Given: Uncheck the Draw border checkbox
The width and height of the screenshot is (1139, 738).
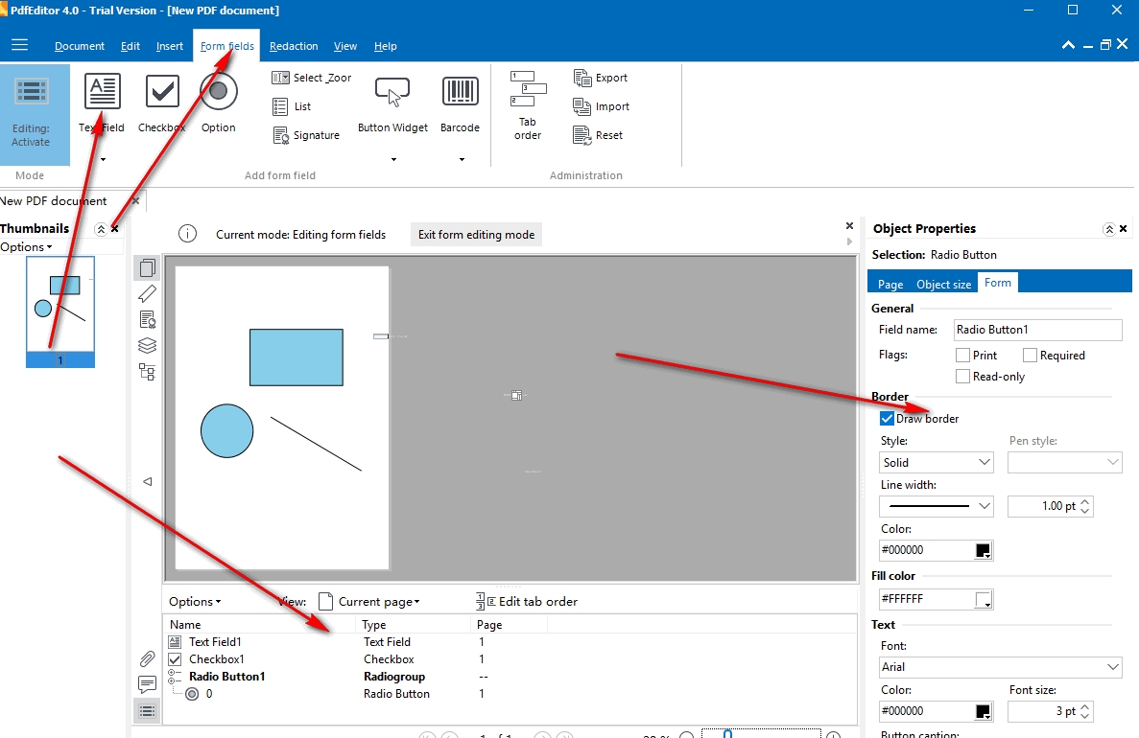Looking at the screenshot, I should [887, 419].
